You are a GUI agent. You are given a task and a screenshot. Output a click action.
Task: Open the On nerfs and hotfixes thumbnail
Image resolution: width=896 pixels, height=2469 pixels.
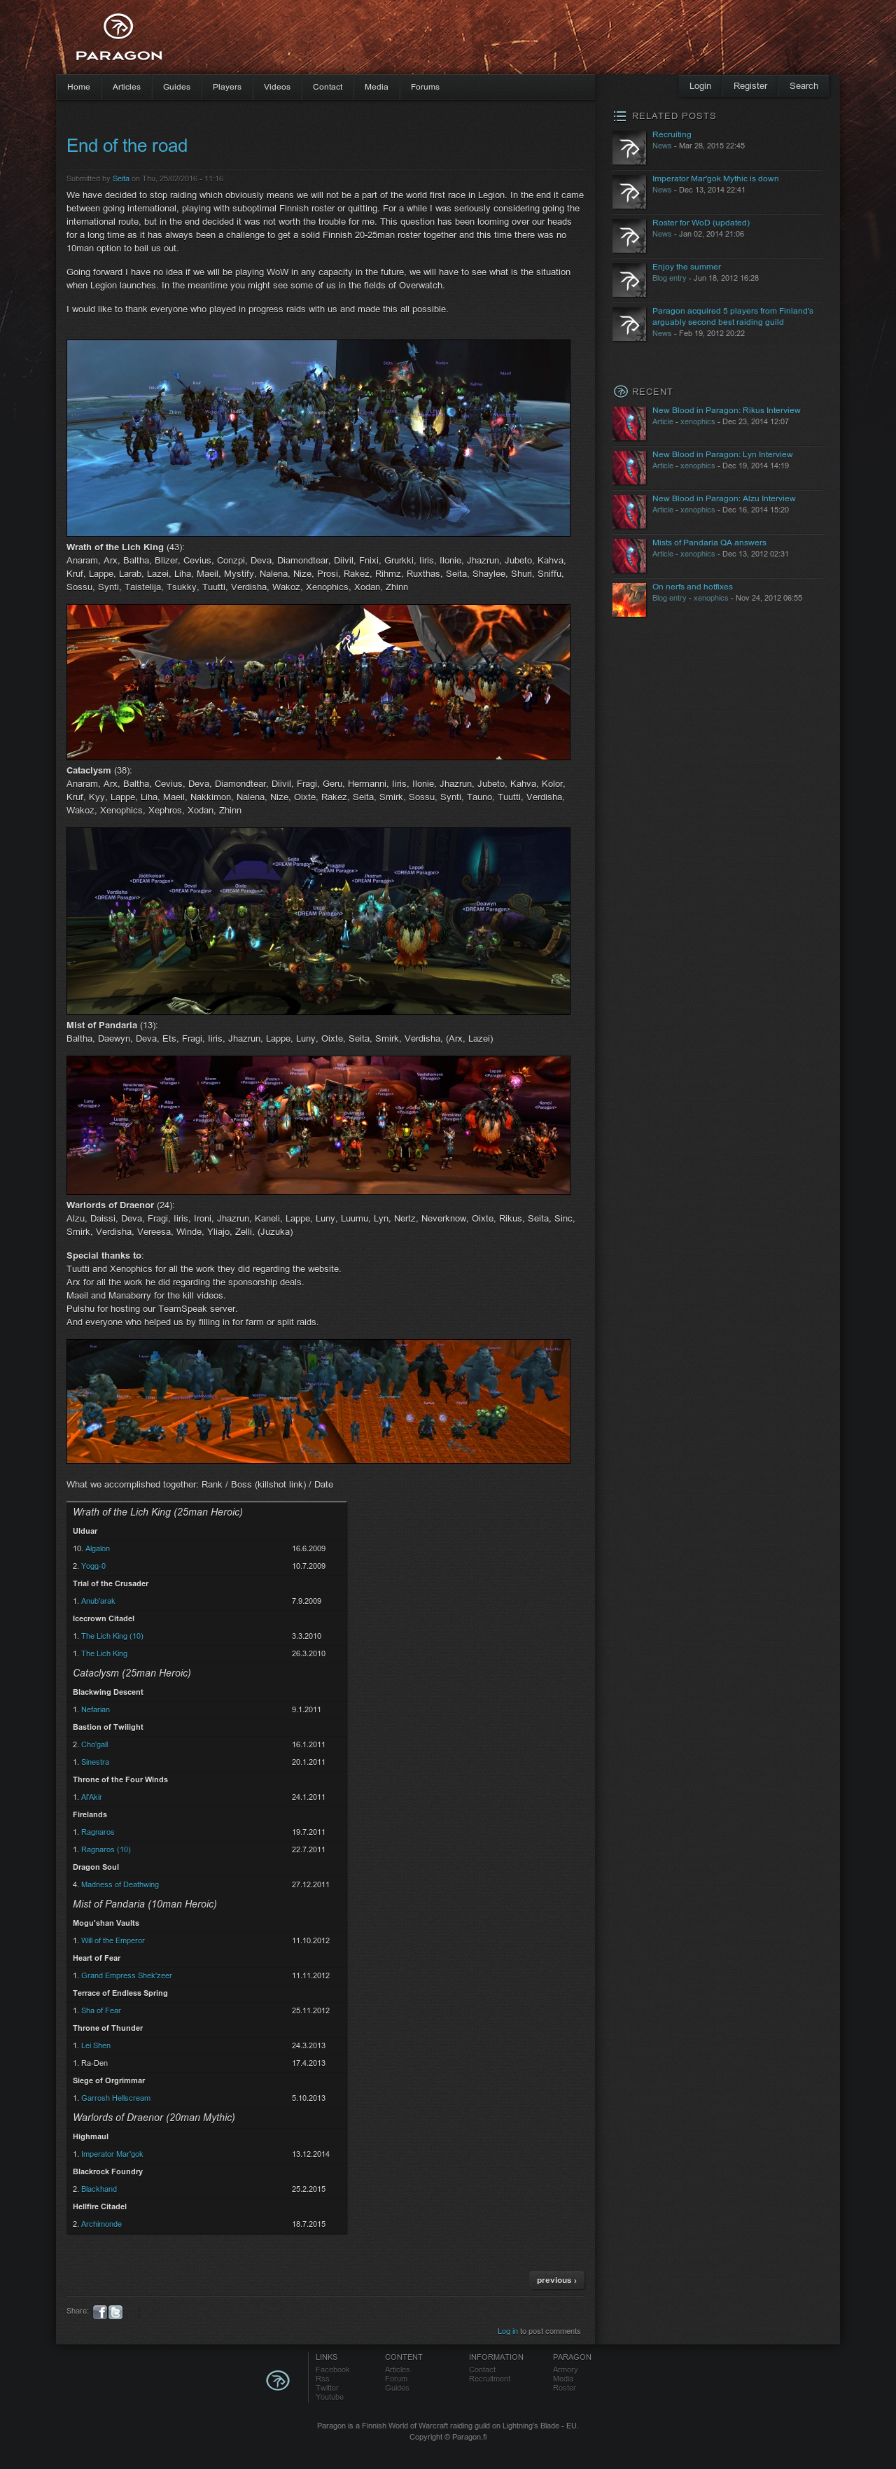click(x=629, y=599)
